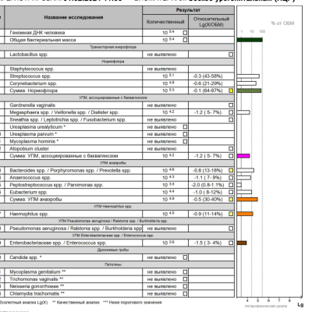This screenshot has height=312, width=312.
Task: Click the value -0.6 (21-29%)
Action: pos(207,83)
